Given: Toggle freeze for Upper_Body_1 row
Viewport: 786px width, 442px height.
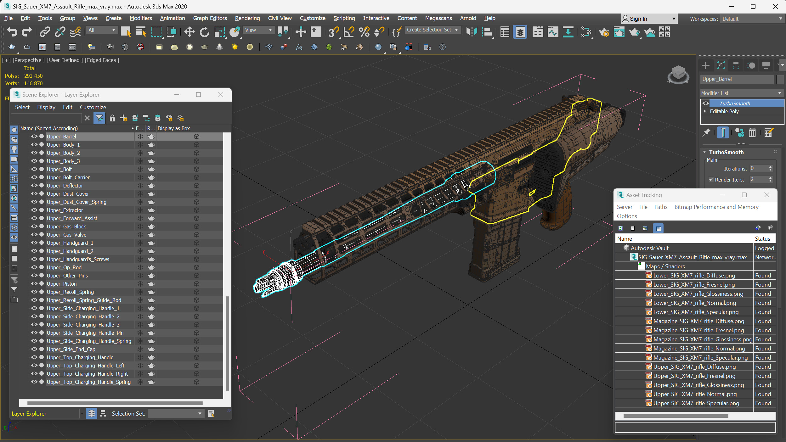Looking at the screenshot, I should (x=140, y=144).
